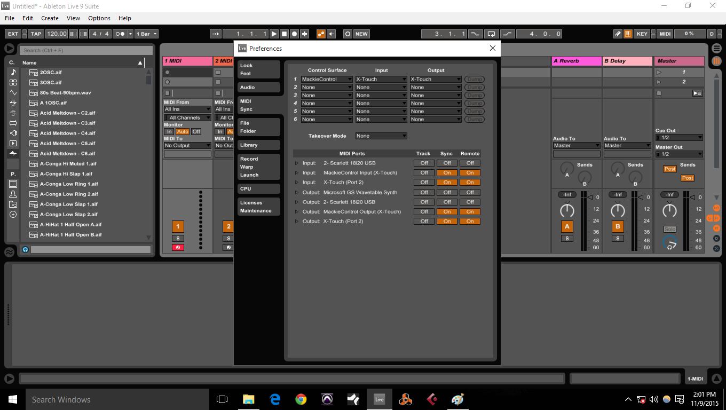Select Sounds category in browser sidebar
The height and width of the screenshot is (410, 726).
tap(13, 72)
